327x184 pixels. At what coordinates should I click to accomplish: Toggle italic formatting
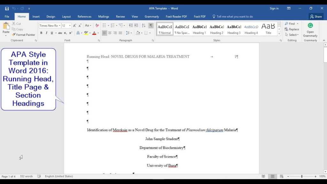(x=47, y=33)
